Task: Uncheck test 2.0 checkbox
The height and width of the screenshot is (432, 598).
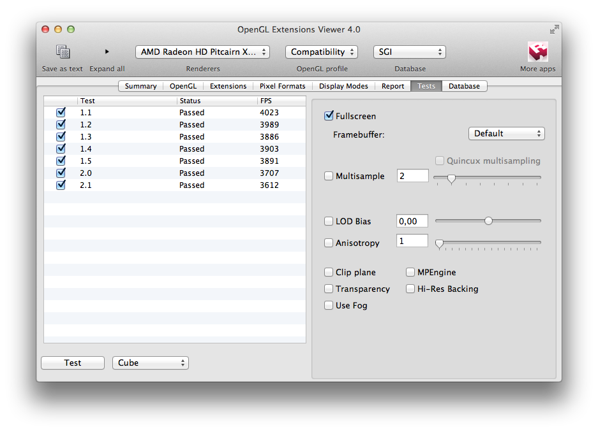Action: click(x=61, y=173)
